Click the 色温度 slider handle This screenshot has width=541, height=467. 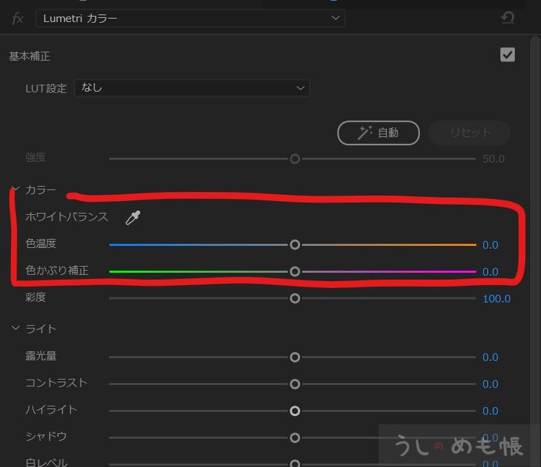click(295, 245)
